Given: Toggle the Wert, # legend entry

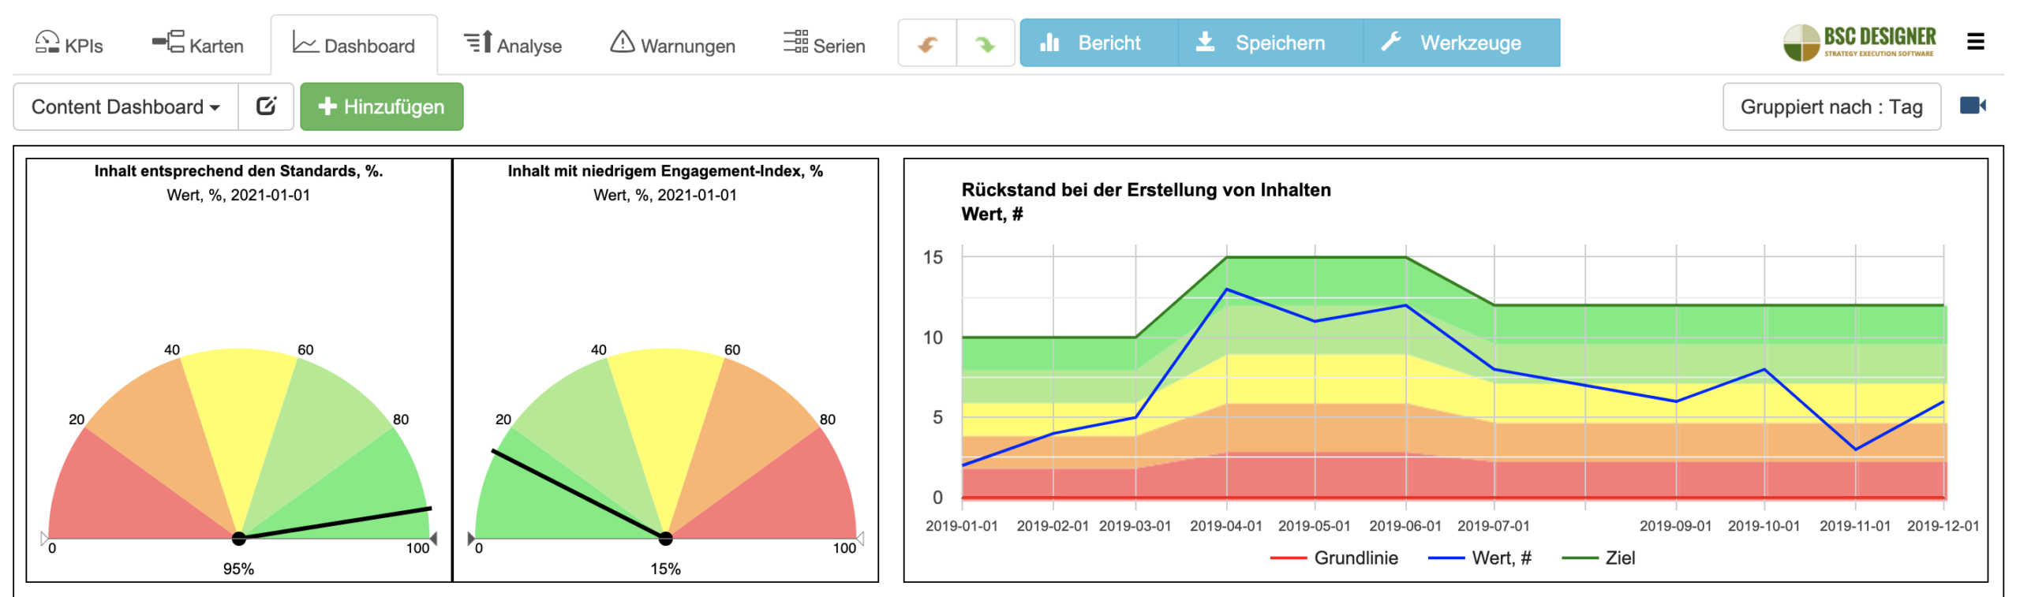Looking at the screenshot, I should pos(1479,558).
